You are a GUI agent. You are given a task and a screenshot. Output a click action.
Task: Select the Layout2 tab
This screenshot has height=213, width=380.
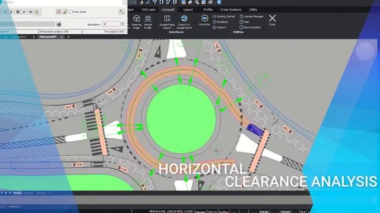[41, 193]
